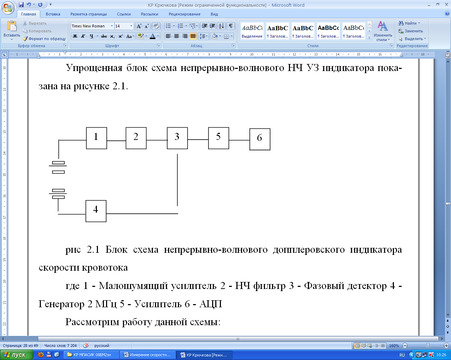The width and height of the screenshot is (451, 360).
Task: Click tab selector at ruler corner
Action: point(4,54)
